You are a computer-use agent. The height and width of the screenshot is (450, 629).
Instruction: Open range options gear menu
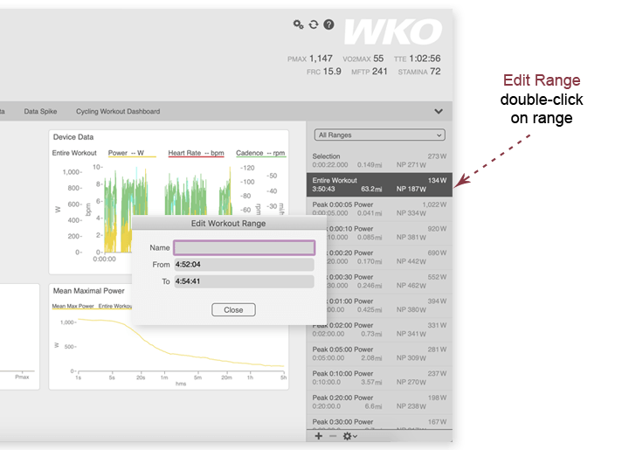tap(349, 436)
